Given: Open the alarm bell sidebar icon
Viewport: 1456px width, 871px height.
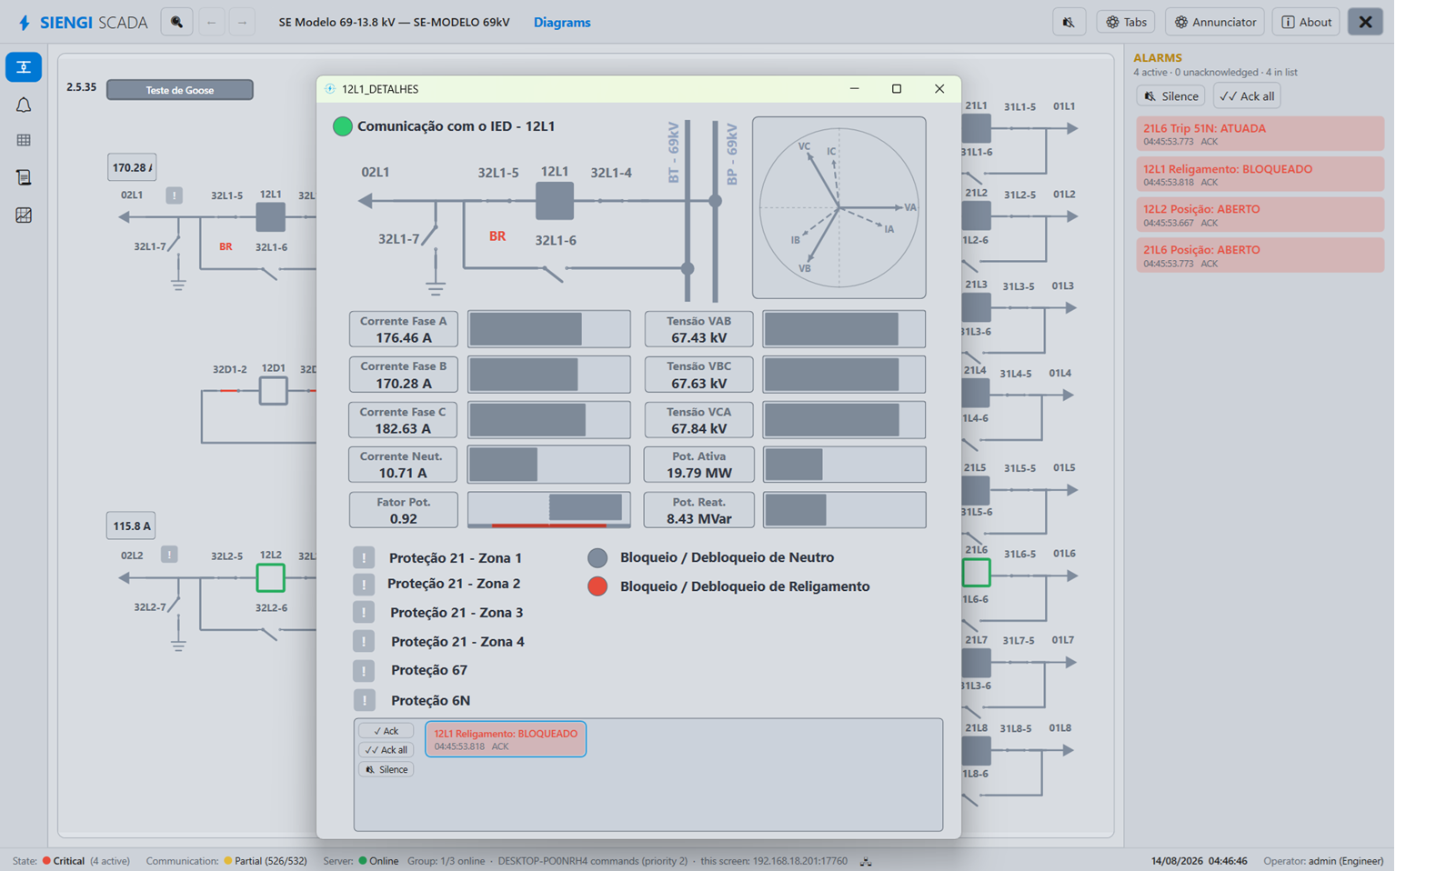Looking at the screenshot, I should 24,105.
